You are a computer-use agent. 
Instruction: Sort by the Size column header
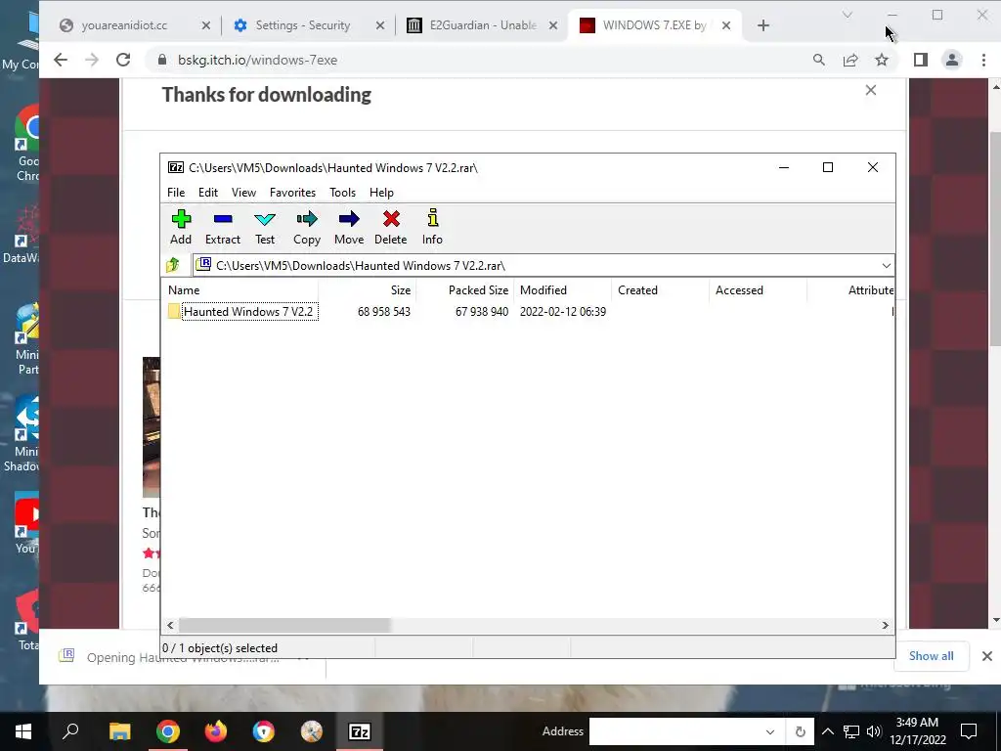coord(368,289)
